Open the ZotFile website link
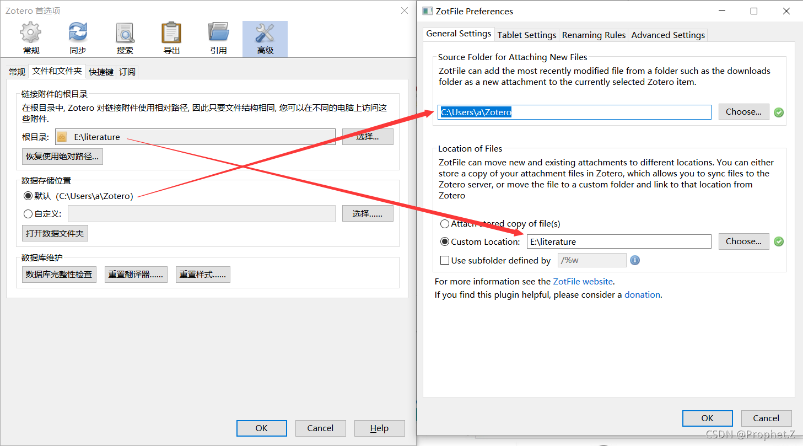Screen dimensions: 803x446 pyautogui.click(x=583, y=281)
